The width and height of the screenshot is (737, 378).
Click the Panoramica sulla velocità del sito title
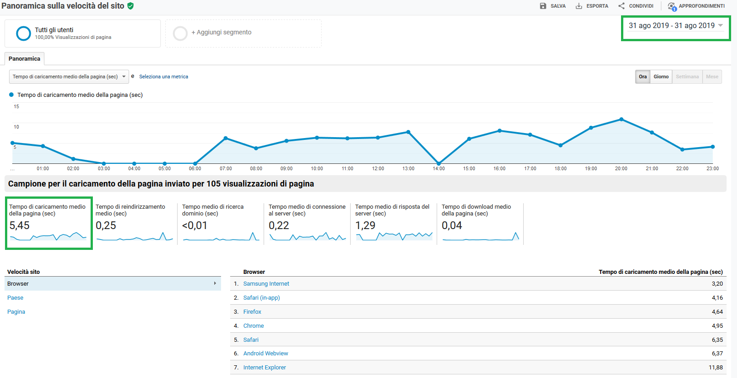[63, 6]
